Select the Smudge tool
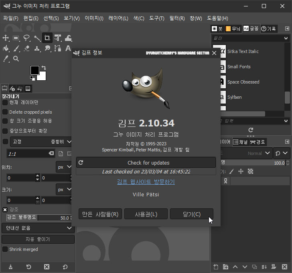 click(x=47, y=49)
